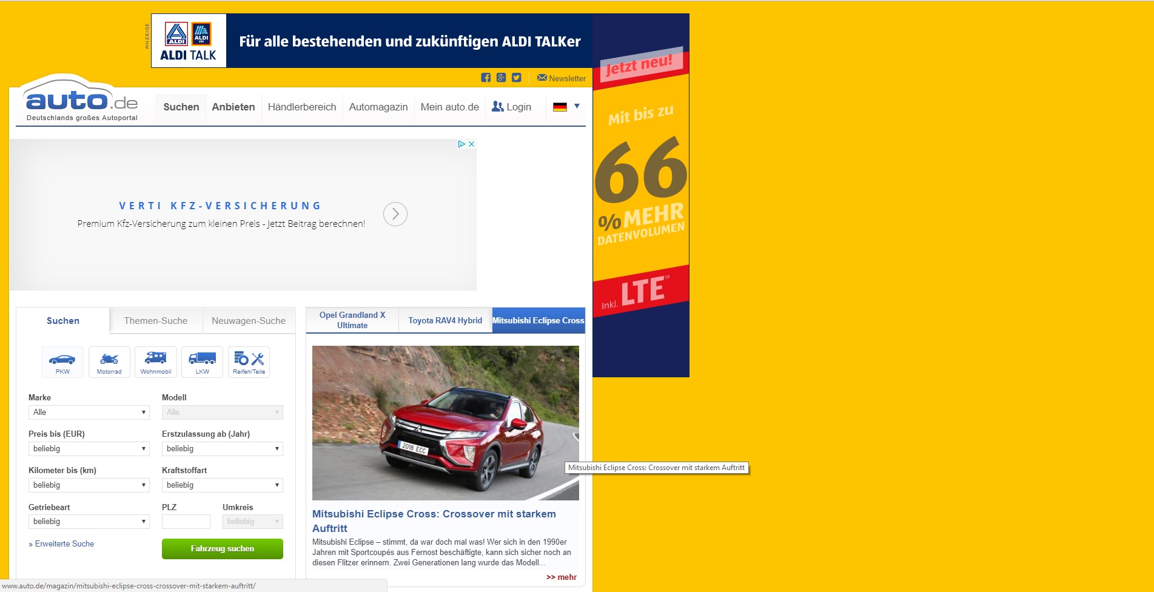Screen dimensions: 1154x592
Task: Subscribe via the Newsletter link
Action: [x=562, y=78]
